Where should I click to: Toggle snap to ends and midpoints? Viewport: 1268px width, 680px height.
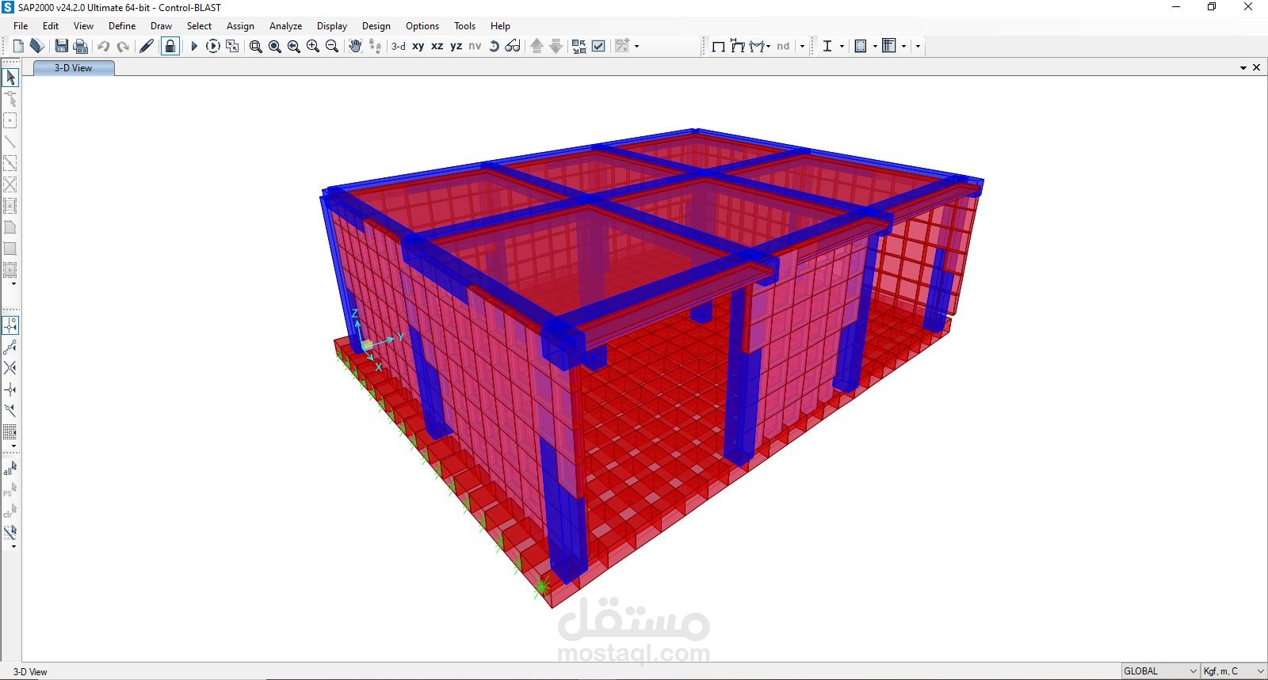coord(10,347)
